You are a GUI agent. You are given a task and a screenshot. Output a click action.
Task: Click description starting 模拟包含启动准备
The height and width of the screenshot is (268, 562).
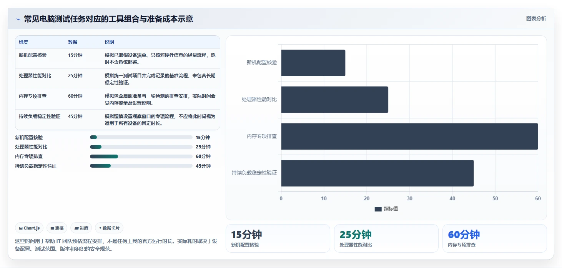click(160, 99)
